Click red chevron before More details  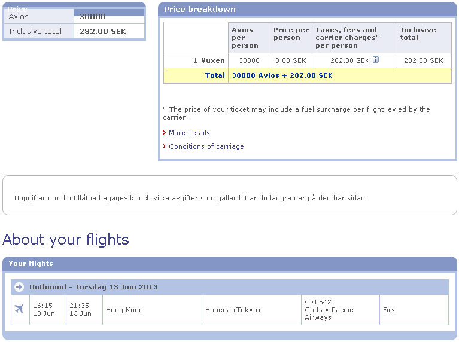pyautogui.click(x=165, y=133)
